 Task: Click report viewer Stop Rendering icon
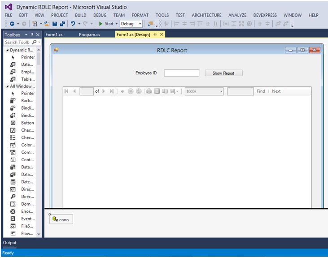tap(131, 91)
